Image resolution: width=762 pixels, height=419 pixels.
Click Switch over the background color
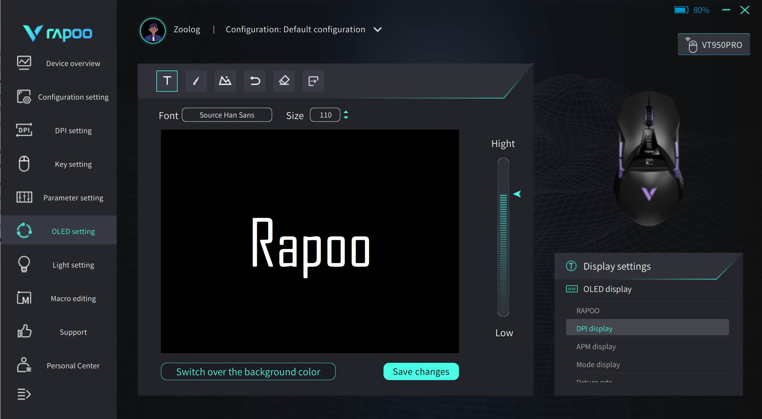pyautogui.click(x=248, y=371)
